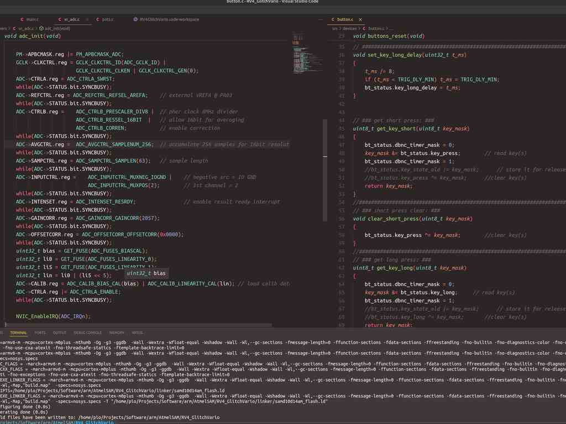Click 'NVIC_EnableIRQ(ADC_IRQn);' line
This screenshot has height=424, width=566.
53,316
